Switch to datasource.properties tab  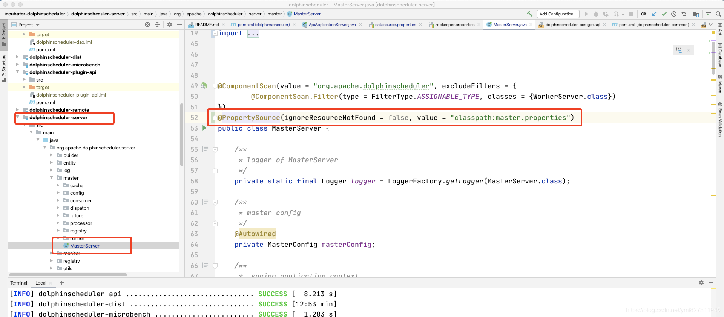pyautogui.click(x=395, y=25)
